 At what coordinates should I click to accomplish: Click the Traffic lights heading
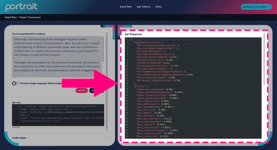19,138
